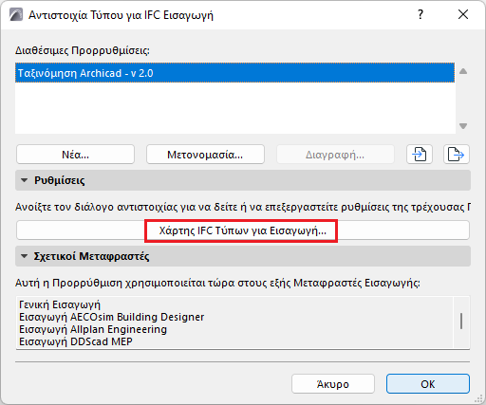Image resolution: width=486 pixels, height=405 pixels.
Task: Select Γενική Εισαγωγή in translators list
Action: (60, 304)
